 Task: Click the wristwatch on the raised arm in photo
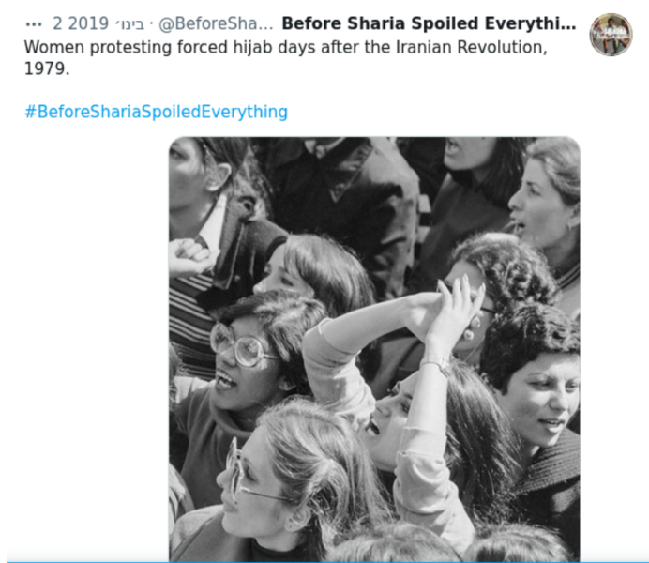pos(438,366)
